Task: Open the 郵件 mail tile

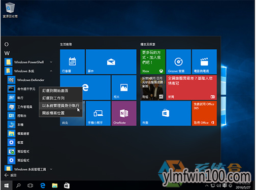Action: (111, 62)
